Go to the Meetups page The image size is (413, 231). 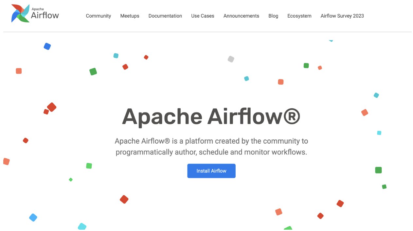tap(130, 16)
